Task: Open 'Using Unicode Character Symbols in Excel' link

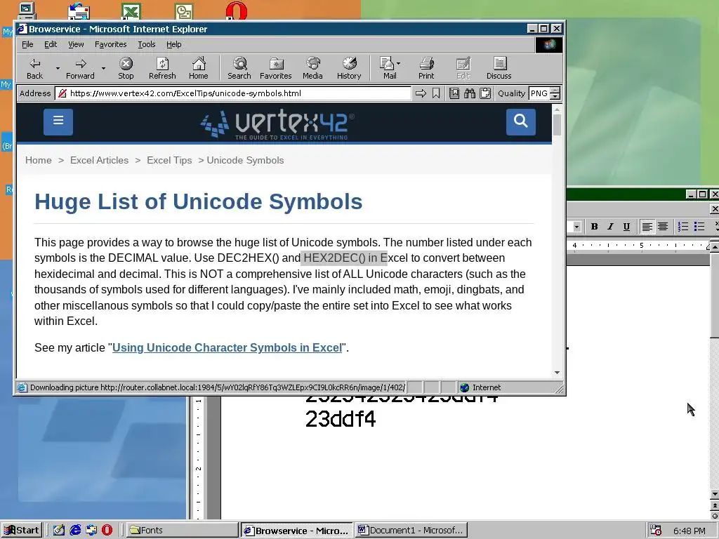Action: tap(227, 348)
